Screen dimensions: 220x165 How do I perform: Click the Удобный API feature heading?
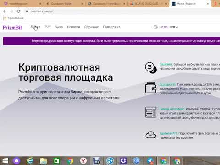point(168,133)
